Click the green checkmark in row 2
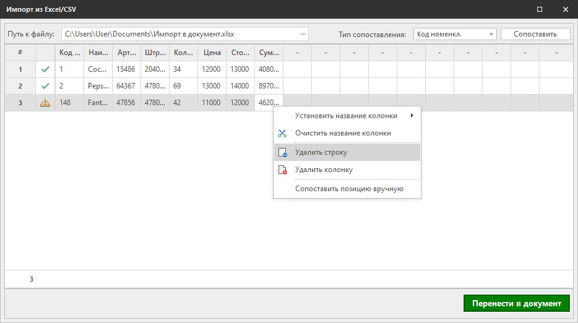 click(x=45, y=87)
